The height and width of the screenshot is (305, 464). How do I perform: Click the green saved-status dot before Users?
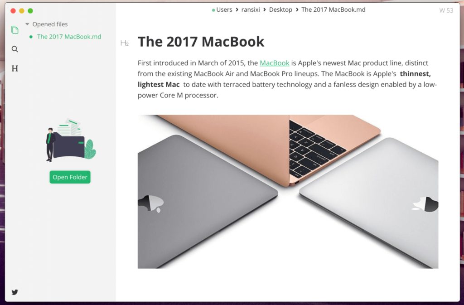tap(213, 10)
